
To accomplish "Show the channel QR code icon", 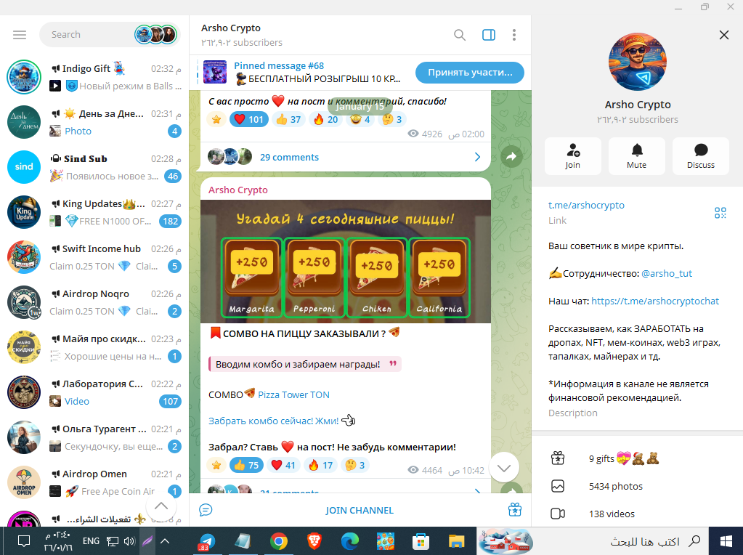I will 720,213.
